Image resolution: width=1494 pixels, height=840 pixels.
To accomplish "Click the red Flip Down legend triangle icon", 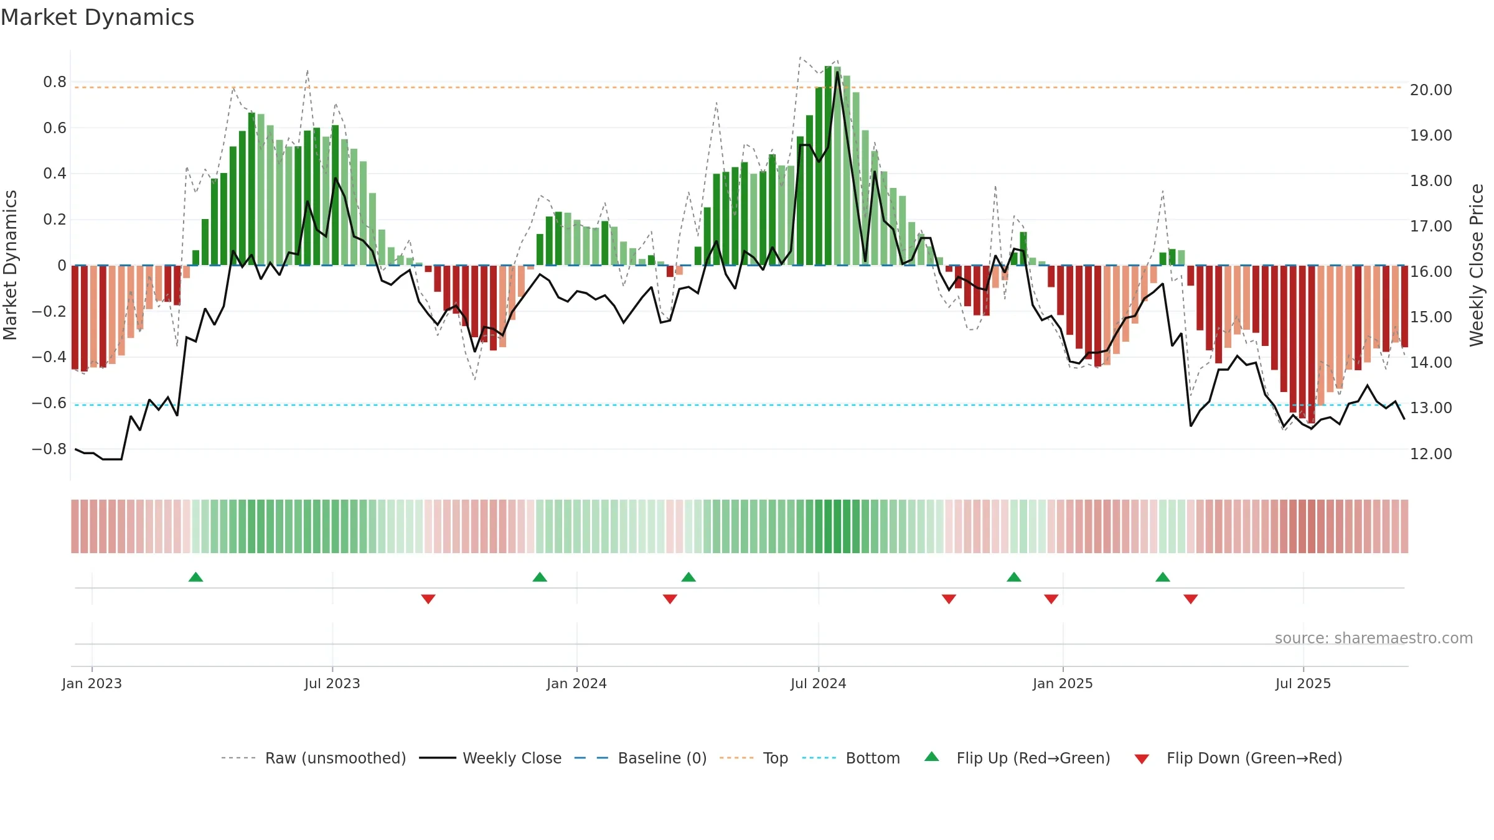I will click(x=1142, y=759).
